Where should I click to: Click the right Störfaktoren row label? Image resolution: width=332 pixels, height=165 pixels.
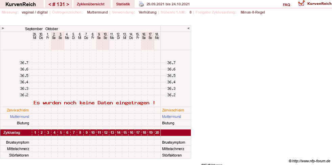pyautogui.click(x=172, y=155)
